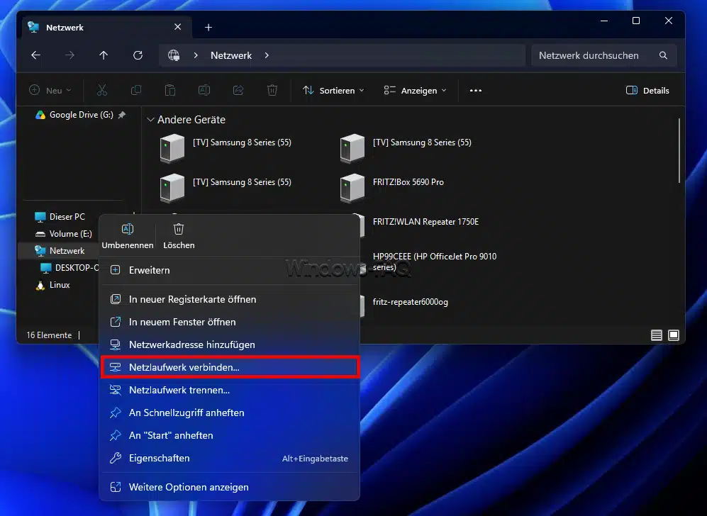The width and height of the screenshot is (707, 516).
Task: Click Umbenennen in the context menu
Action: pos(128,237)
